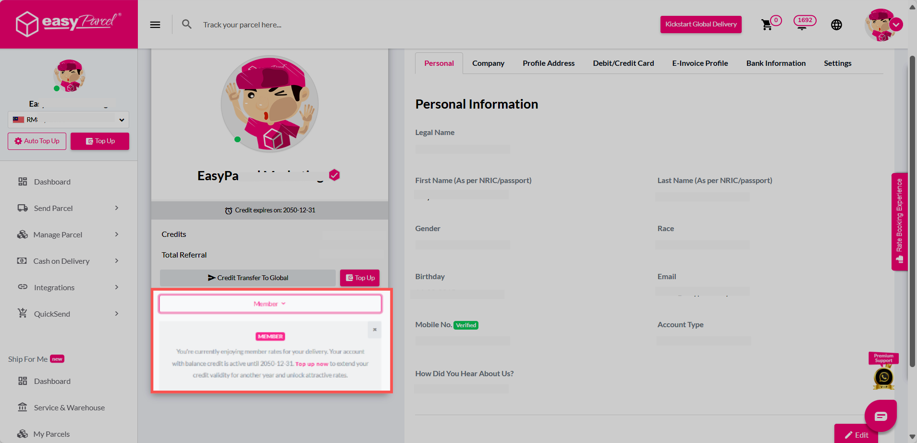
Task: Click the easyParcel logo
Action: [x=69, y=24]
